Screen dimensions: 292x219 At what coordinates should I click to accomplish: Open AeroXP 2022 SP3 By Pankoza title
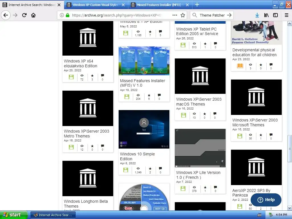point(251,193)
